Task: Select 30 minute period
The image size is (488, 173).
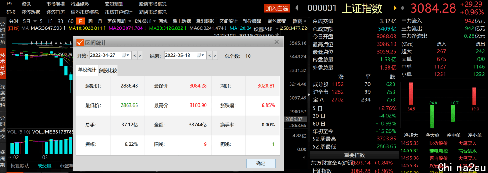Action: pyautogui.click(x=61, y=22)
